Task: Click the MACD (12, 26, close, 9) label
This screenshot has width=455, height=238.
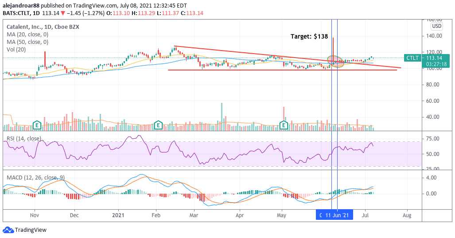Action: point(35,177)
